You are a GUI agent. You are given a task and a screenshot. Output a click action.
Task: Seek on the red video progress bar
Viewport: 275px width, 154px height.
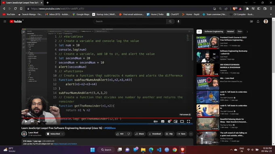point(107,118)
